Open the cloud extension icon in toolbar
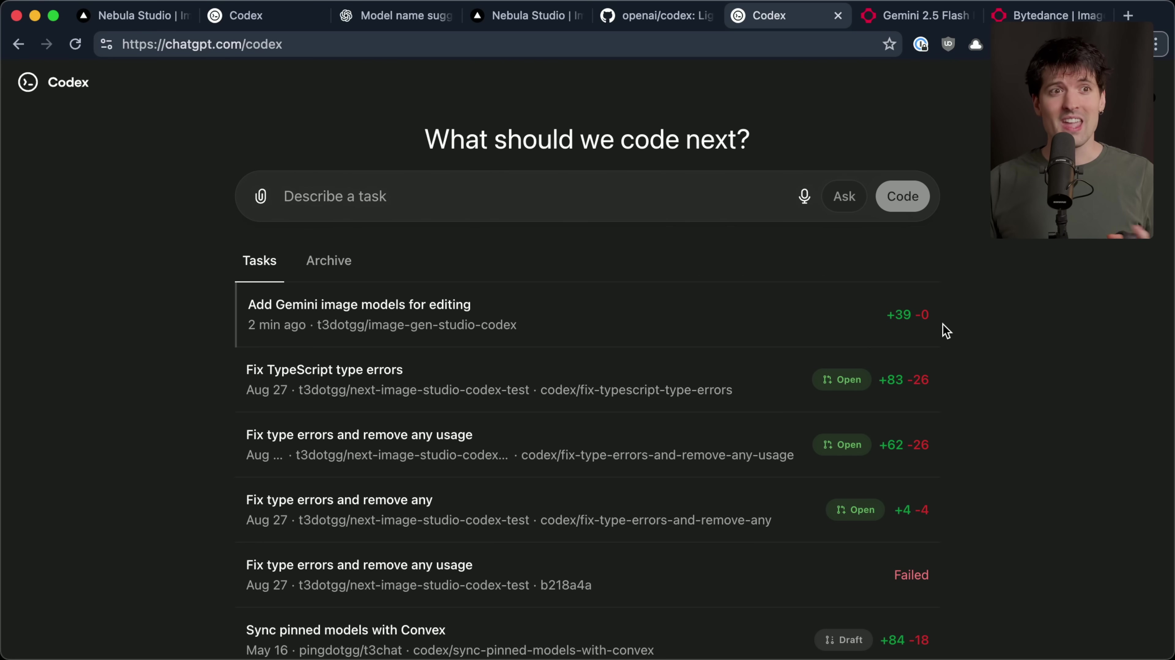The height and width of the screenshot is (660, 1175). [976, 44]
